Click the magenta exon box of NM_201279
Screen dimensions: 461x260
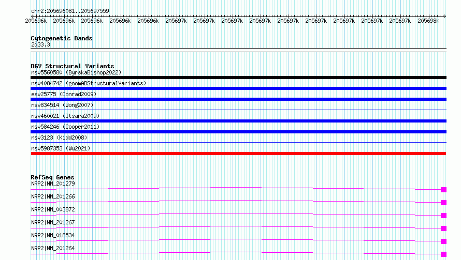[444, 190]
